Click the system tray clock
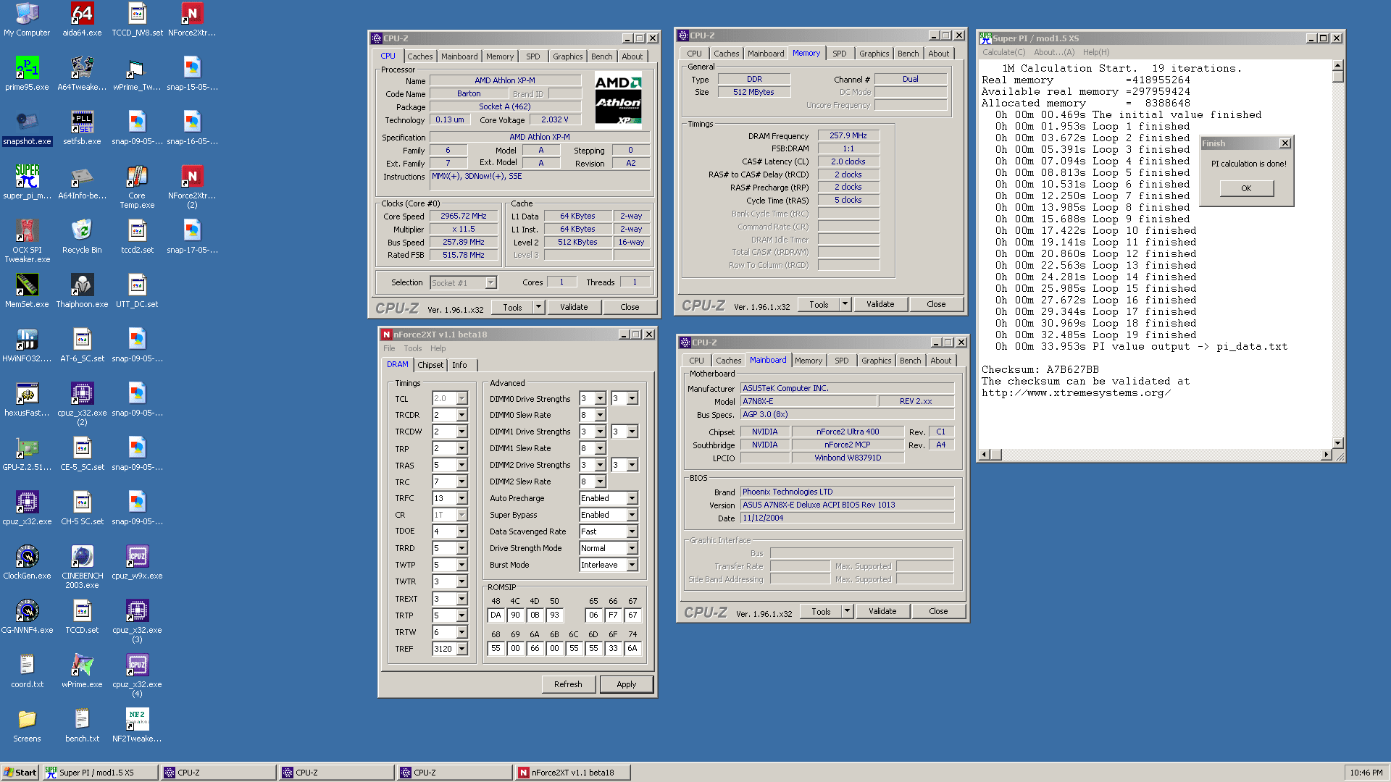The width and height of the screenshot is (1391, 782). point(1366,773)
